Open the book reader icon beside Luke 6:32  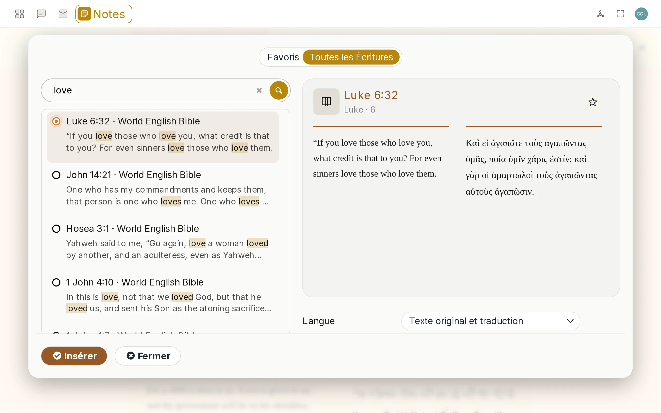pos(326,102)
